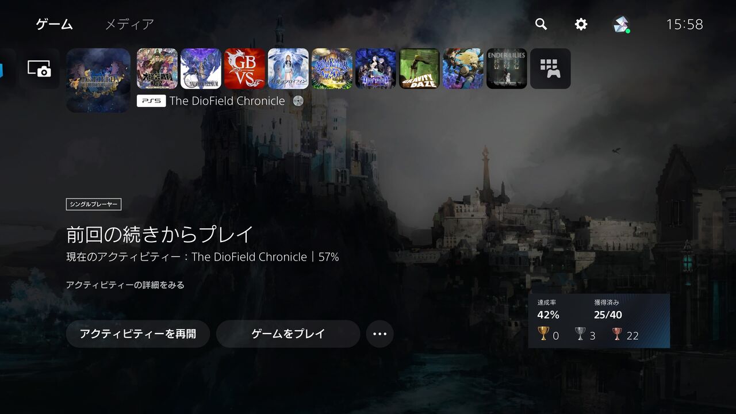
Task: Click the 前回の続きからプレイ heading
Action: 160,234
